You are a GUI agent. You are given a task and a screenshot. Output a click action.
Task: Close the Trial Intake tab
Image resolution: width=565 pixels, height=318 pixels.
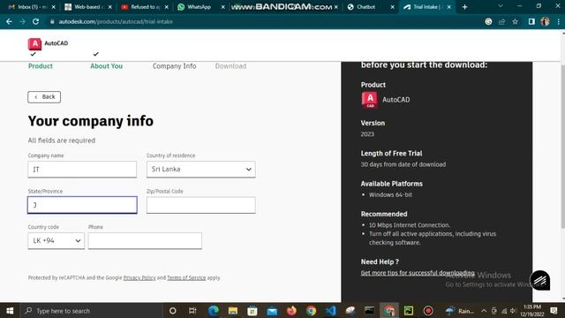coord(449,7)
